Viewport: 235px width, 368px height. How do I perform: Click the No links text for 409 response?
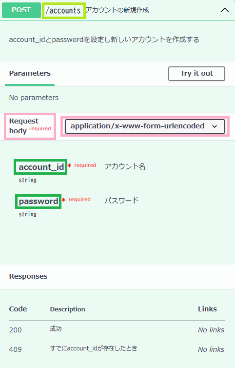click(x=211, y=349)
